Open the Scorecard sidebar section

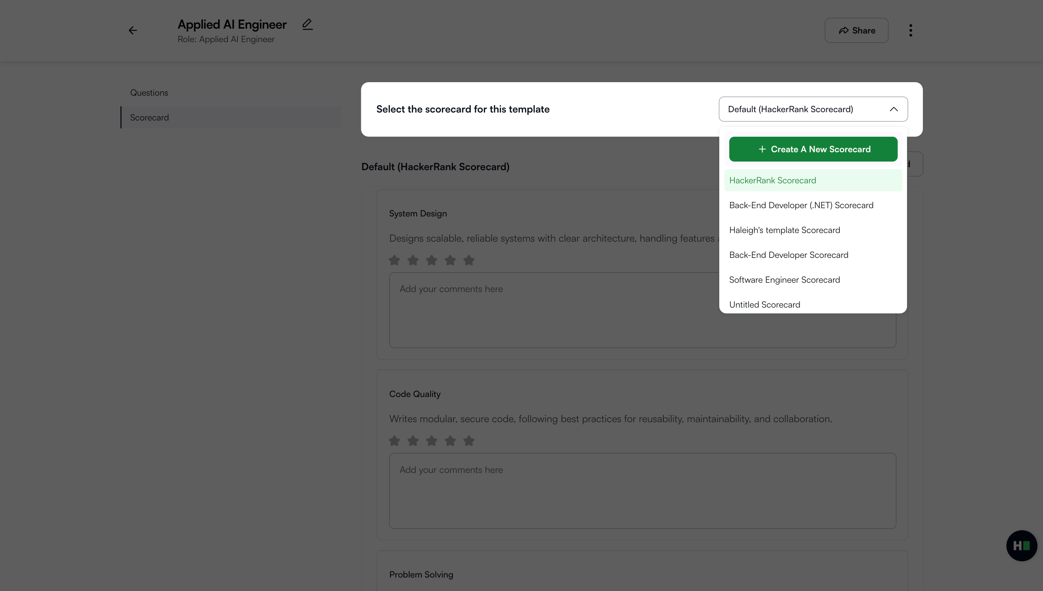(149, 117)
